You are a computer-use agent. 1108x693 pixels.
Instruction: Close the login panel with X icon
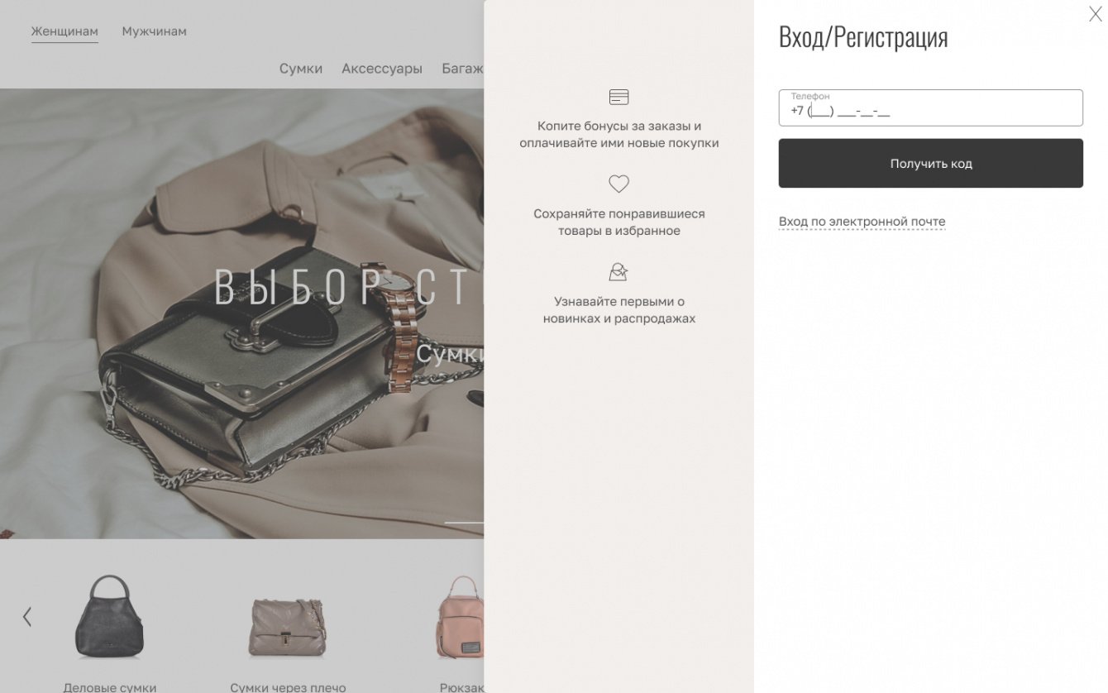click(x=1095, y=14)
